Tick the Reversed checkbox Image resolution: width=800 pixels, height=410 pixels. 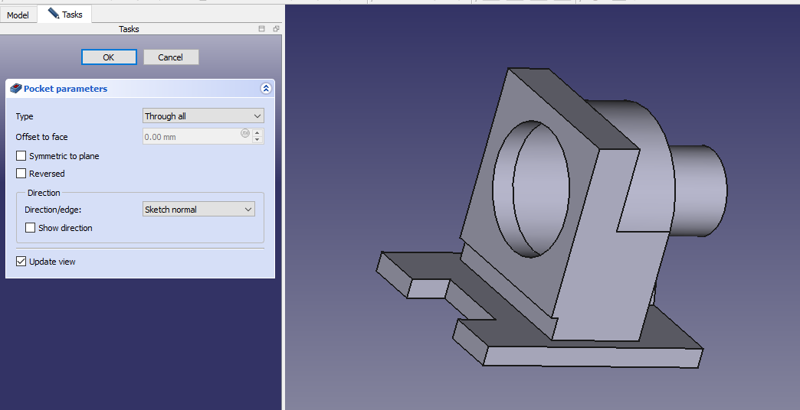pos(21,174)
